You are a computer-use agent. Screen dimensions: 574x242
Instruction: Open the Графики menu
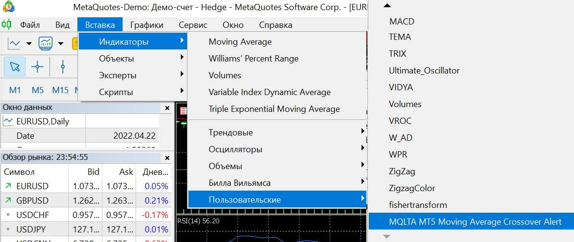click(x=147, y=25)
